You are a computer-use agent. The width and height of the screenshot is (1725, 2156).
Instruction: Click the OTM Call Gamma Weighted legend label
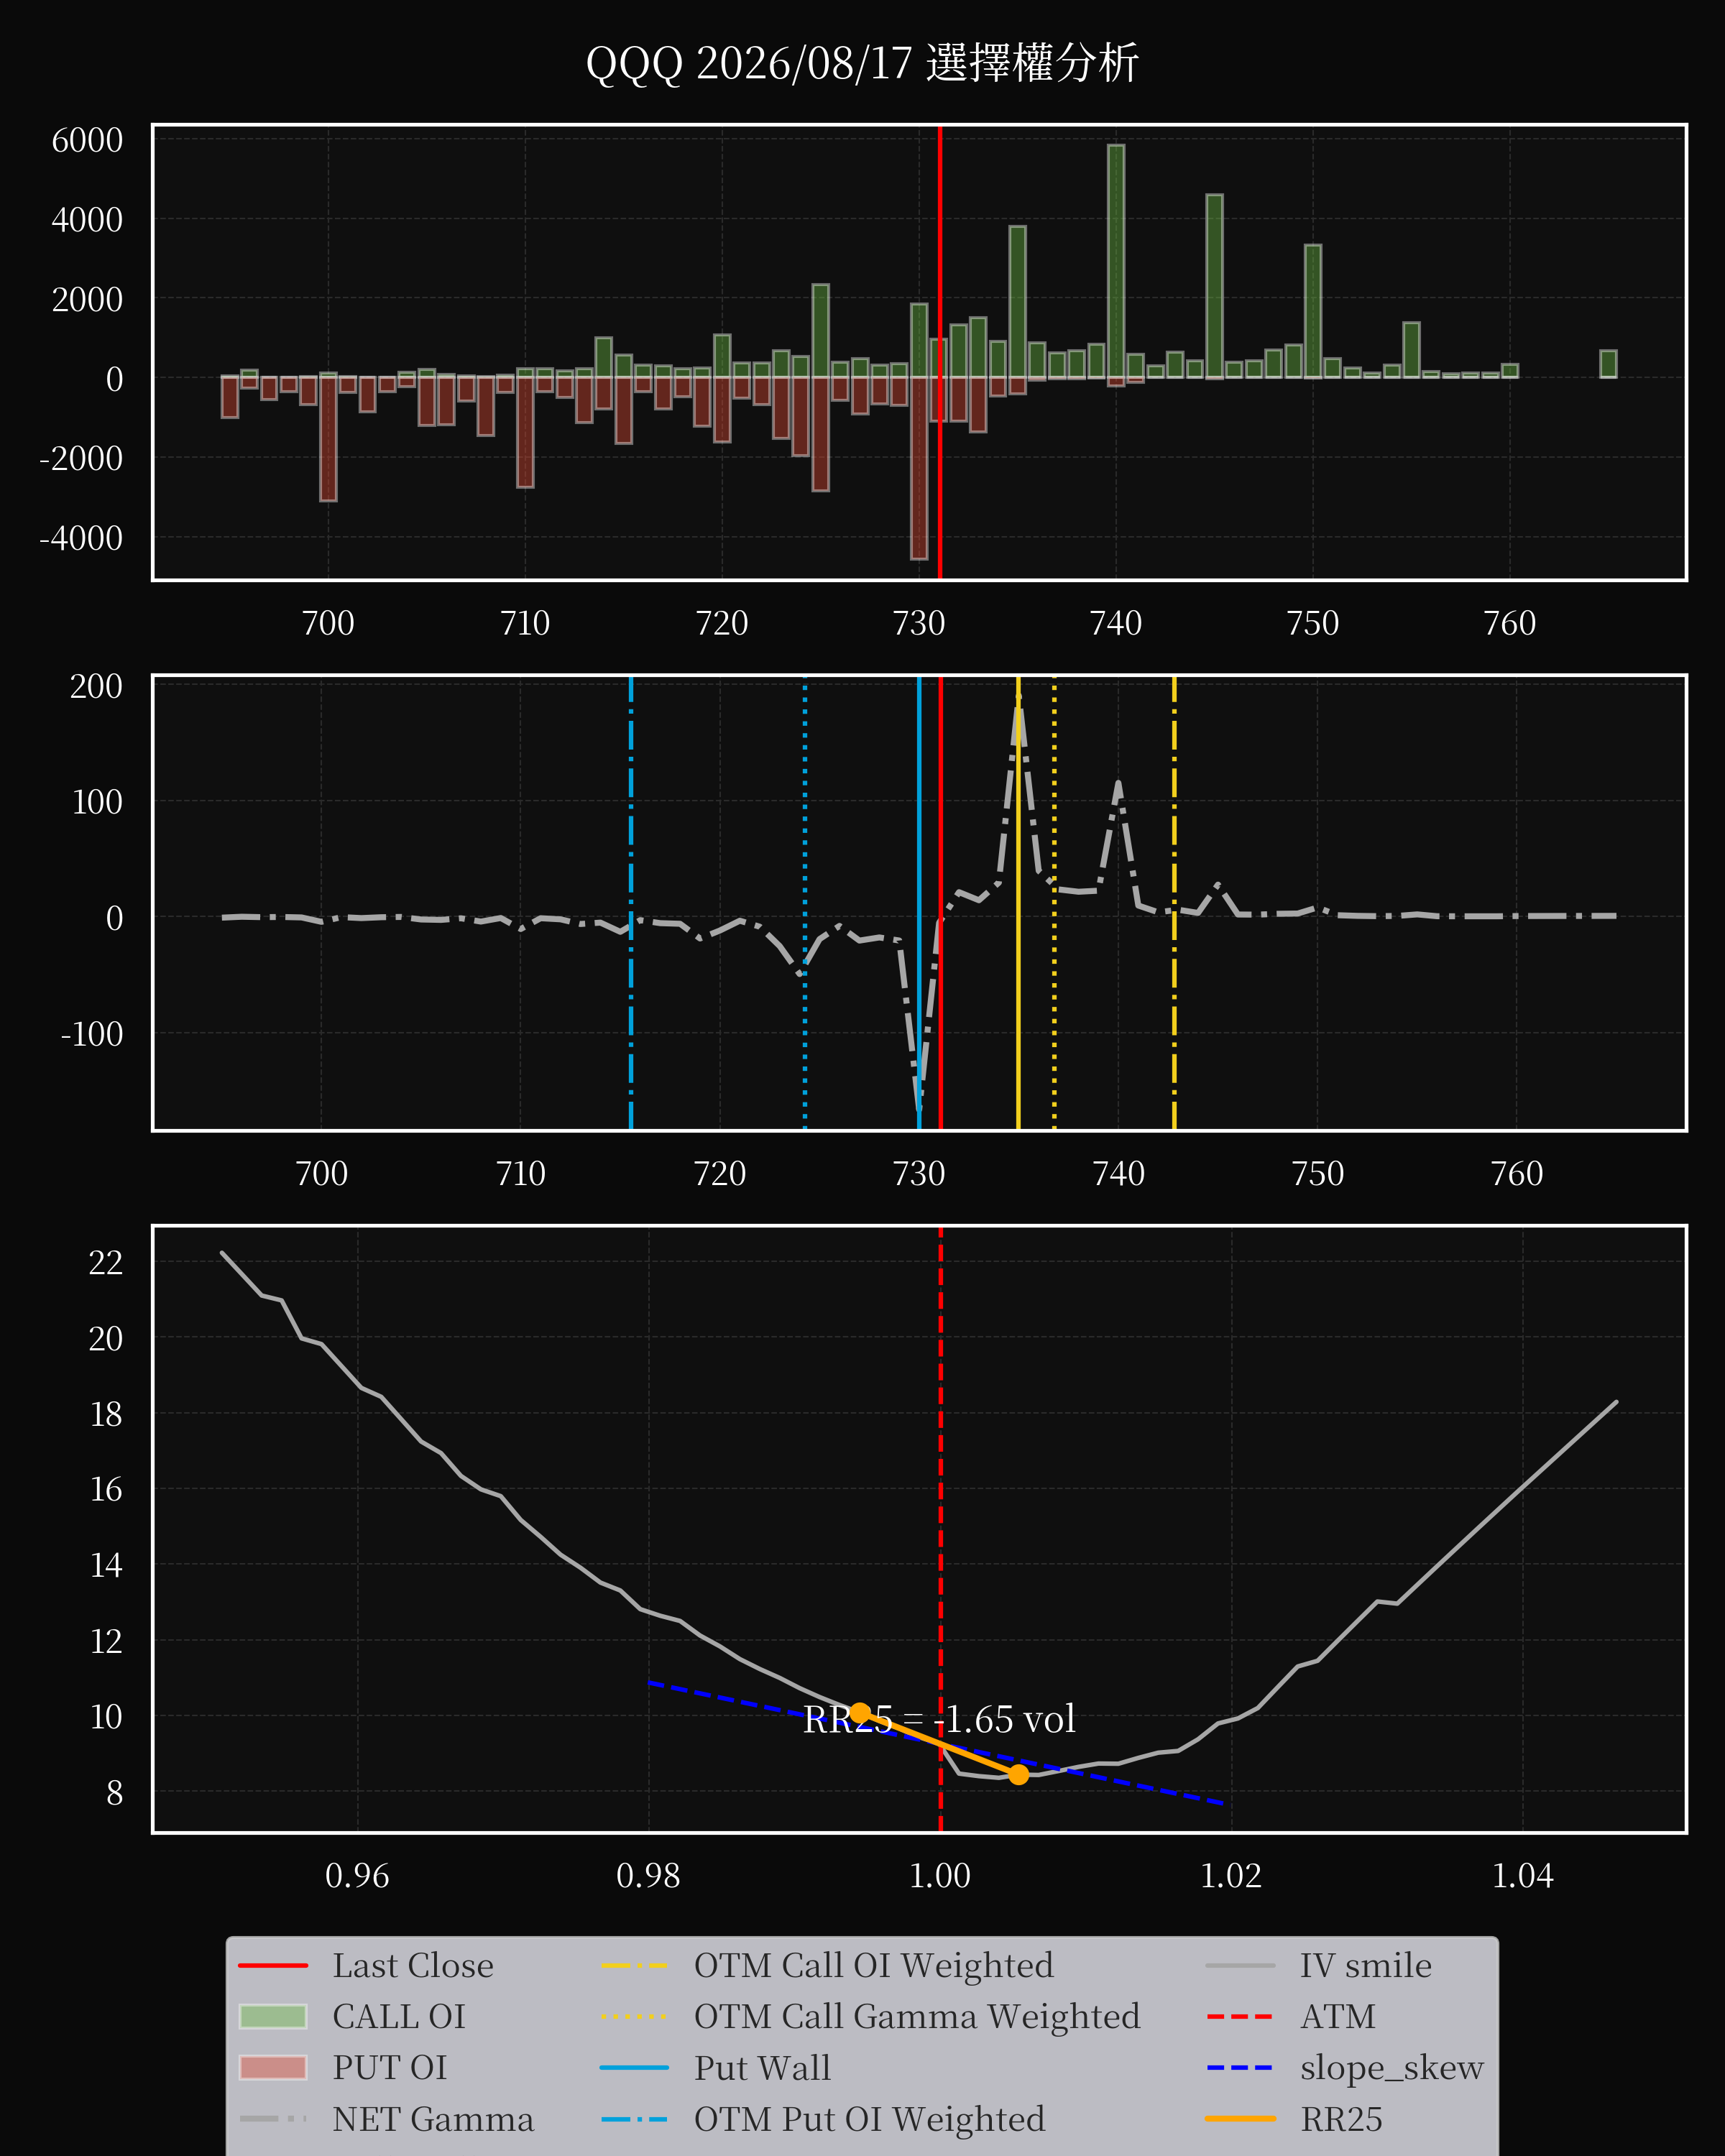917,2016
